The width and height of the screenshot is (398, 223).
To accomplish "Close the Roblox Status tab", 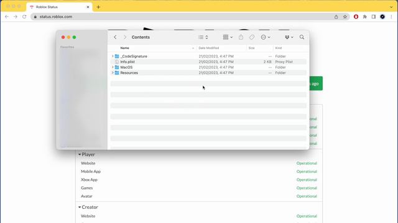I will pos(88,7).
